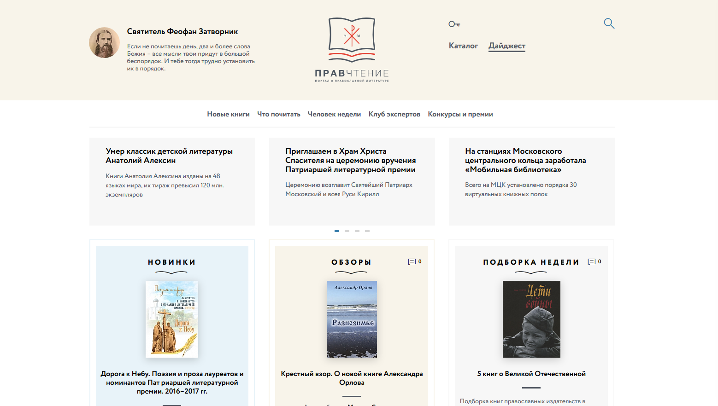Open «Мобильная библиотека» news headline

click(x=525, y=160)
